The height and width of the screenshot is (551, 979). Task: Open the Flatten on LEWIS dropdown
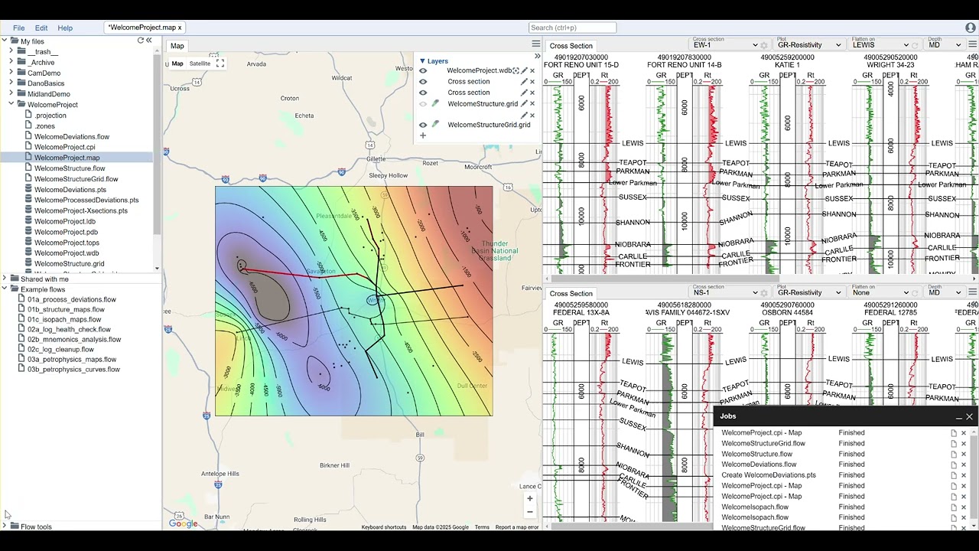click(880, 45)
